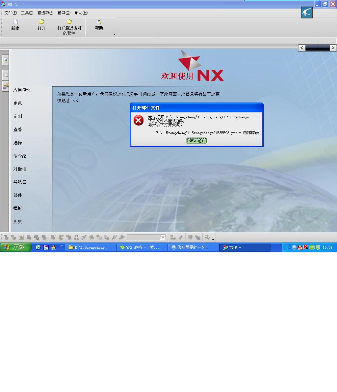This screenshot has height=392, width=337.
Task: Select the 命令流 link on the welcome page
Action: click(x=20, y=156)
